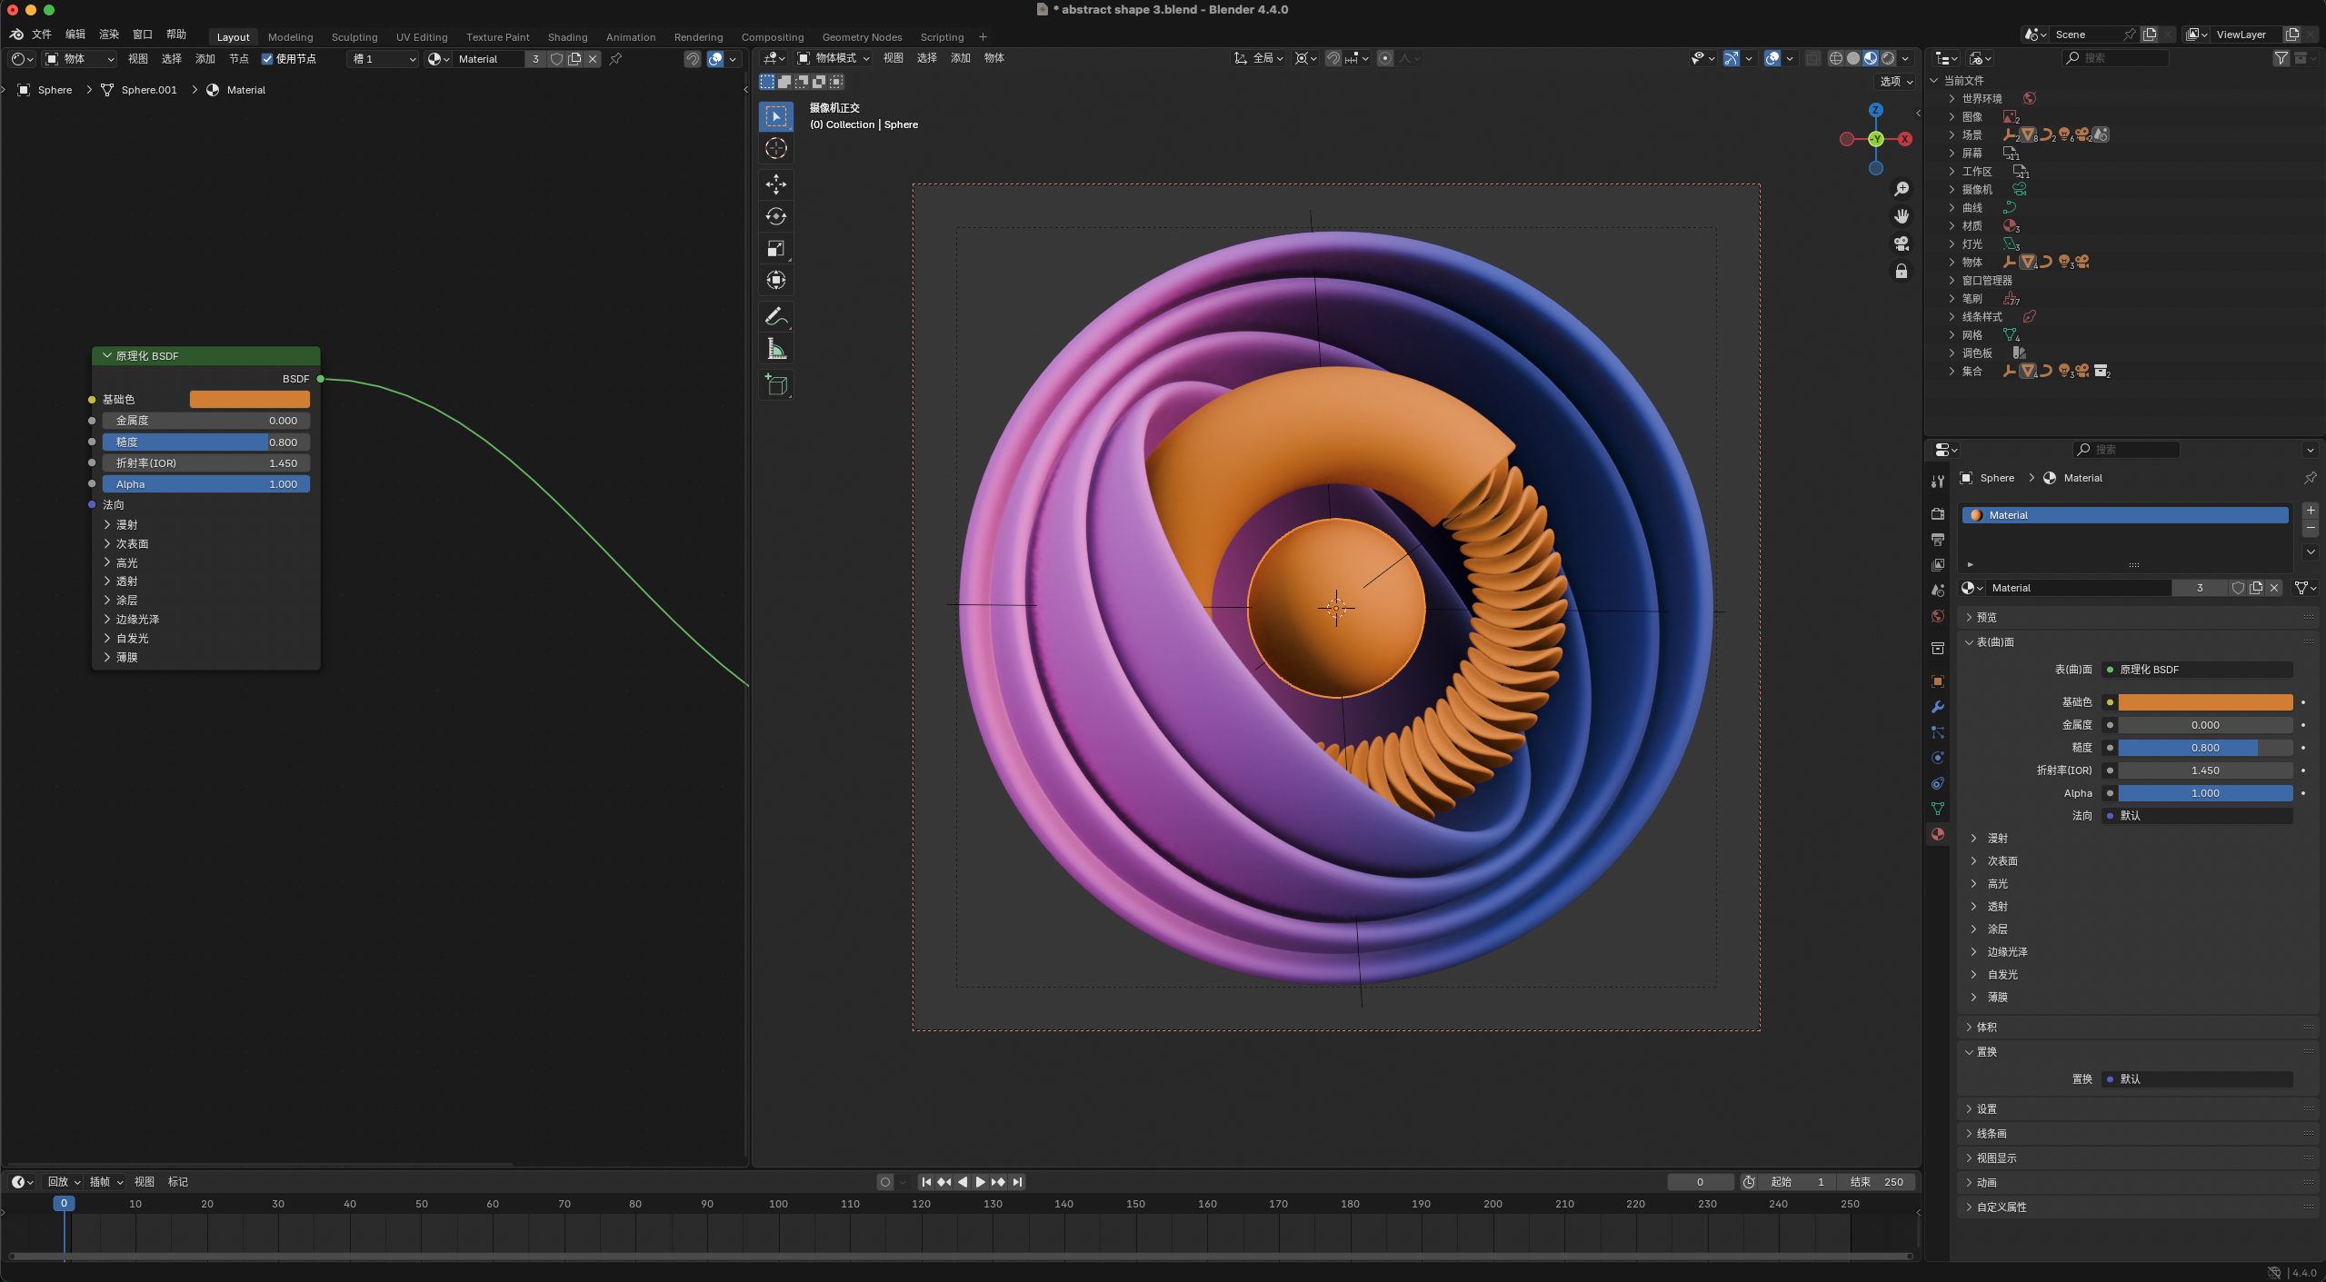Viewport: 2326px width, 1282px height.
Task: Select the Rotate tool
Action: click(x=775, y=216)
